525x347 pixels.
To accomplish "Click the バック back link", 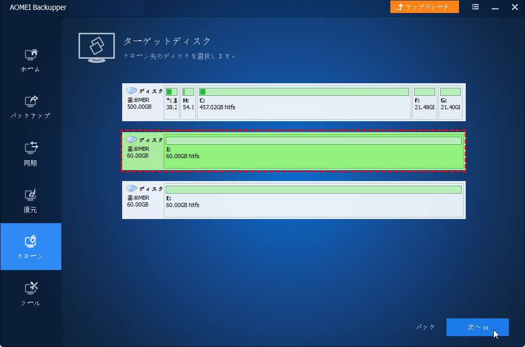I will click(425, 327).
